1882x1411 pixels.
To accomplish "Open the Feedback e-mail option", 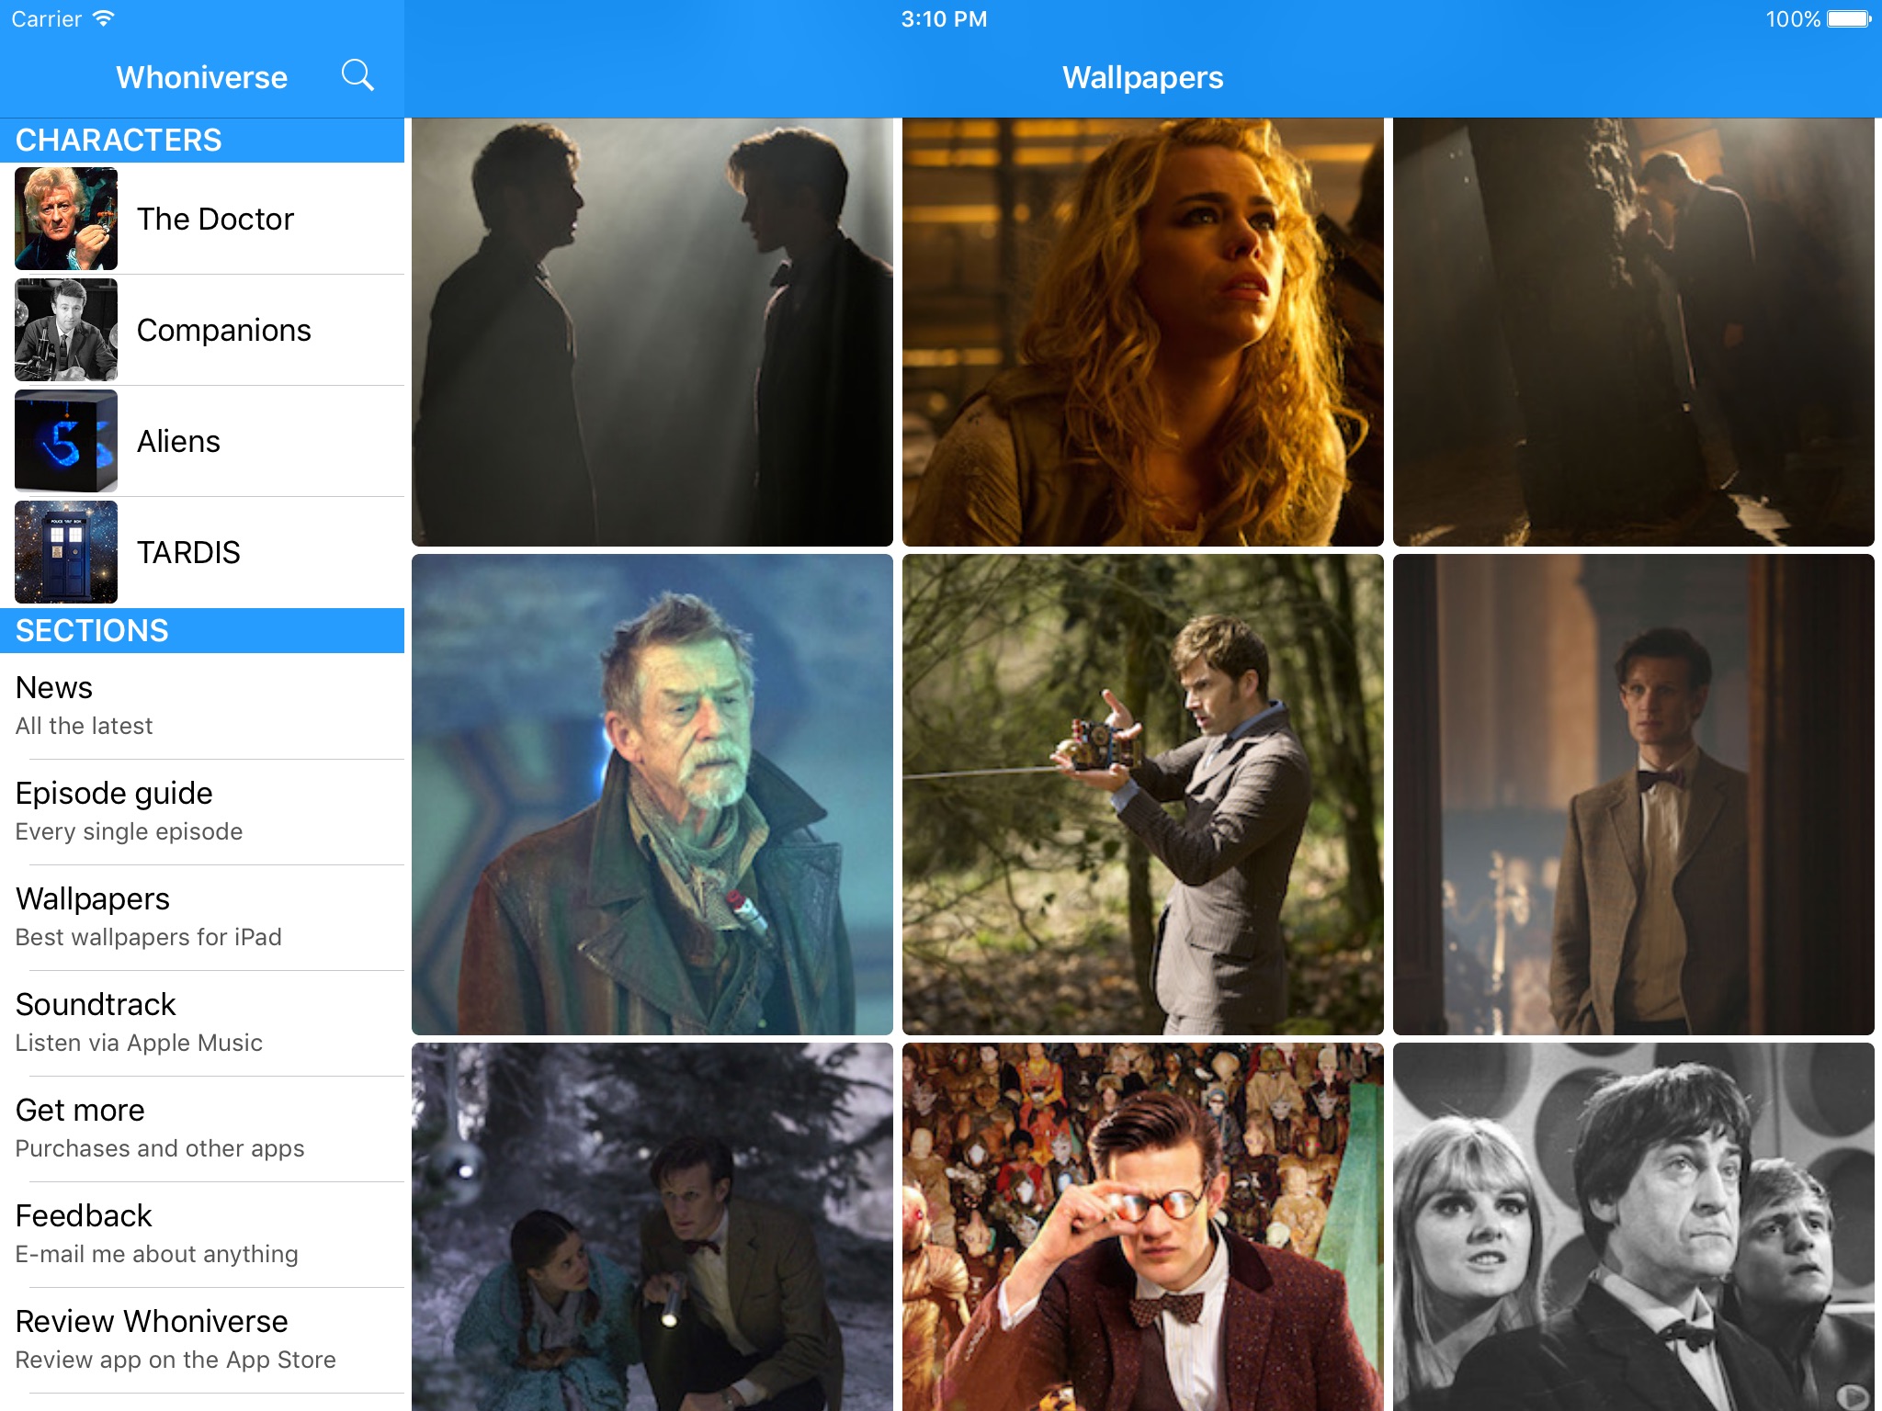I will point(202,1235).
